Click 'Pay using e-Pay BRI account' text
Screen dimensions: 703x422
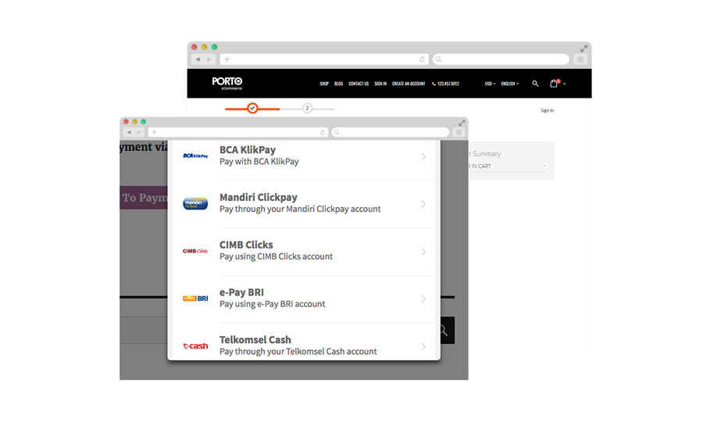pyautogui.click(x=272, y=304)
